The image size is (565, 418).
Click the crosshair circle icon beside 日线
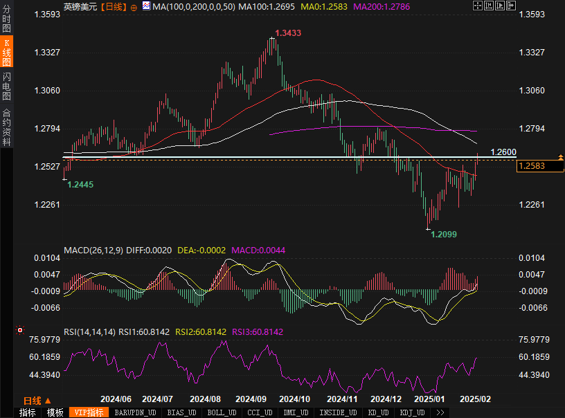click(133, 6)
